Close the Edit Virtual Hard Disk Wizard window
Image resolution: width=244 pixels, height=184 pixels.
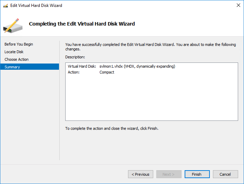[x=238, y=5]
